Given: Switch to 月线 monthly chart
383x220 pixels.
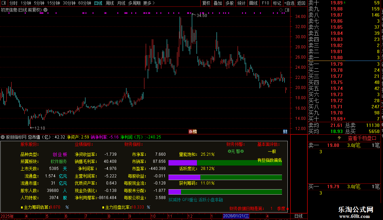Looking at the screenshot, I should (x=121, y=3).
